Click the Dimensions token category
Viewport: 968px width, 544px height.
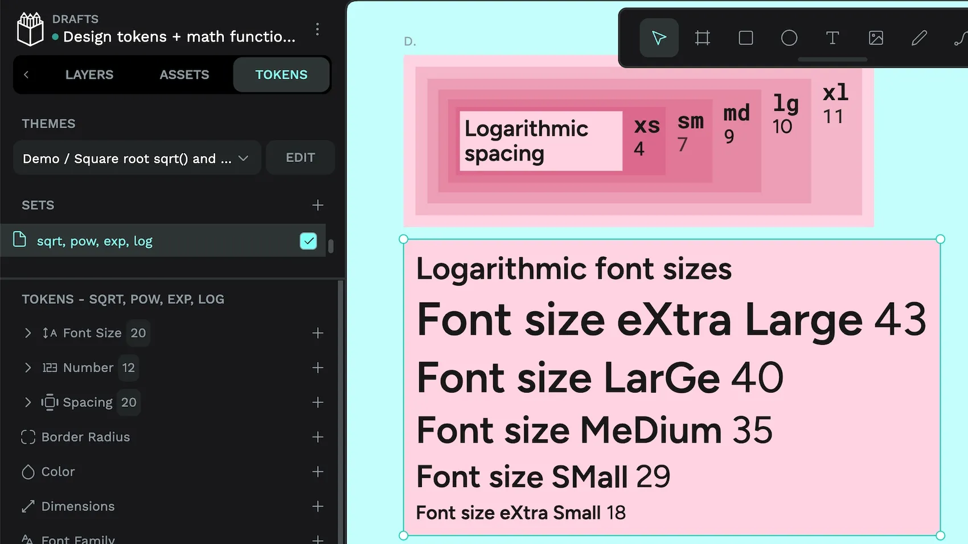[x=78, y=506]
